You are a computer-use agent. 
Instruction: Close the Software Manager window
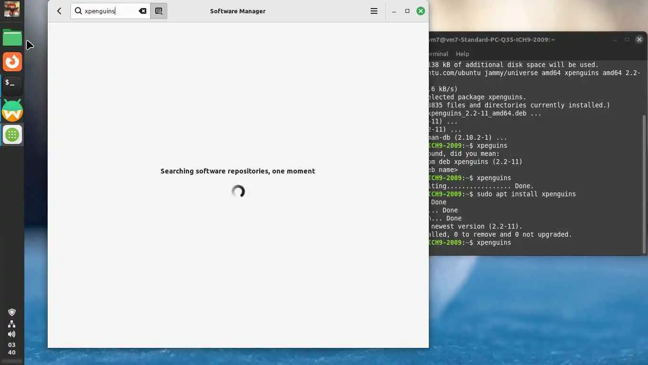(421, 11)
